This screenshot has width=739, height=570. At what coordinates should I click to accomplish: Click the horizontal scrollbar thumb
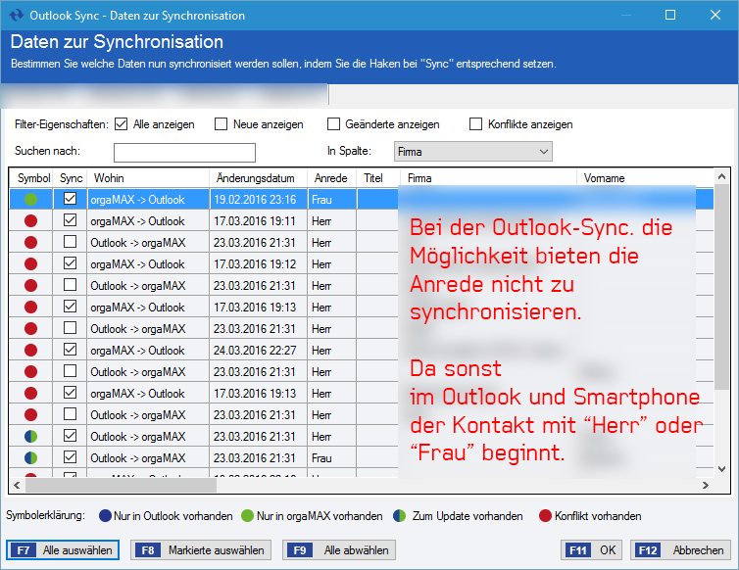[x=122, y=485]
